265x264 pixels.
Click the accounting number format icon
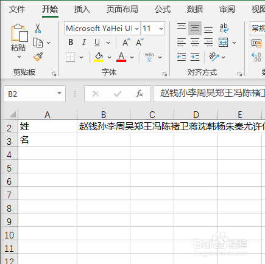coord(256,43)
